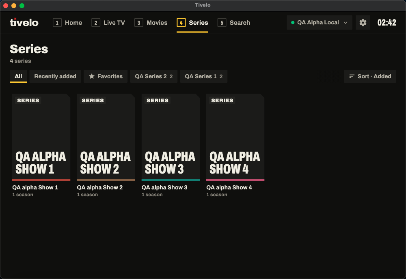The height and width of the screenshot is (279, 406).
Task: Switch to the Live TV tab
Action: coord(108,23)
